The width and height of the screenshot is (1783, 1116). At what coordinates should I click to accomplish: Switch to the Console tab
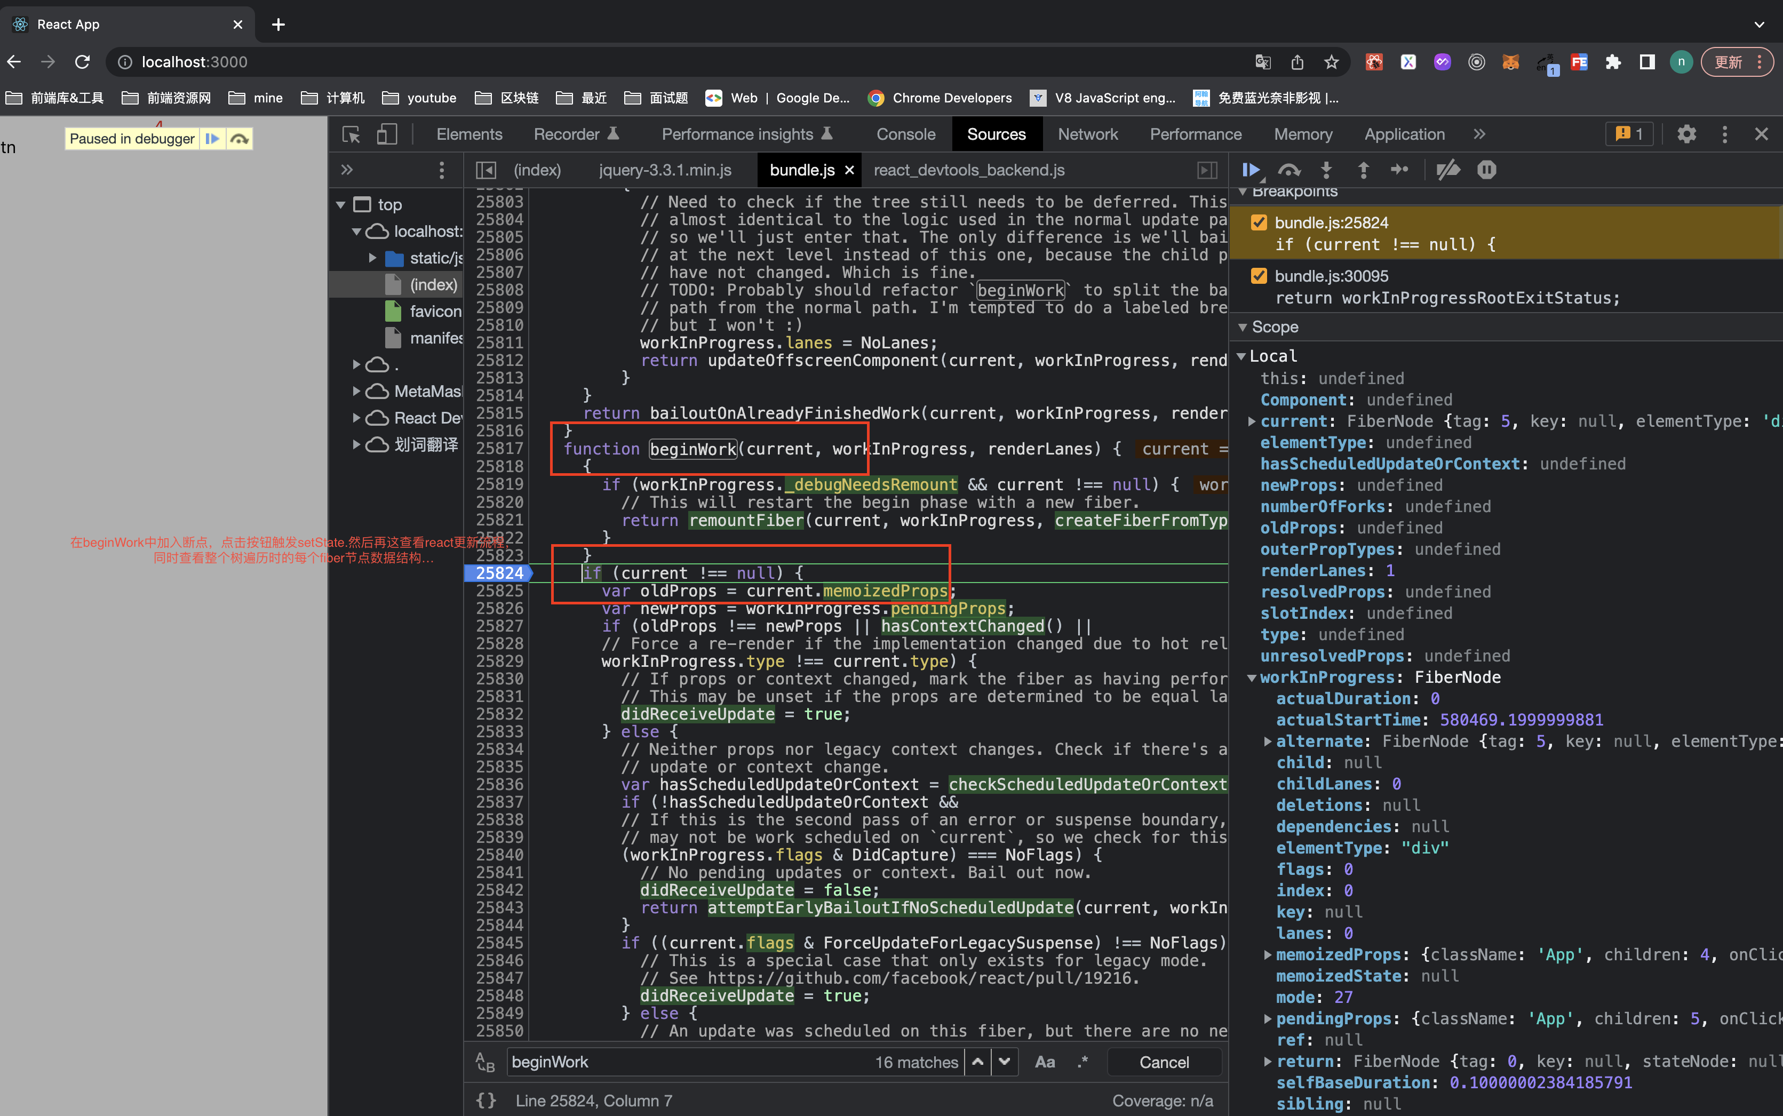905,134
